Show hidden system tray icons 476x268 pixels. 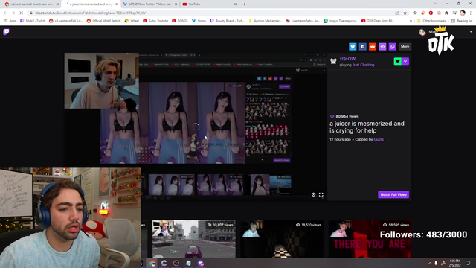tap(430, 263)
